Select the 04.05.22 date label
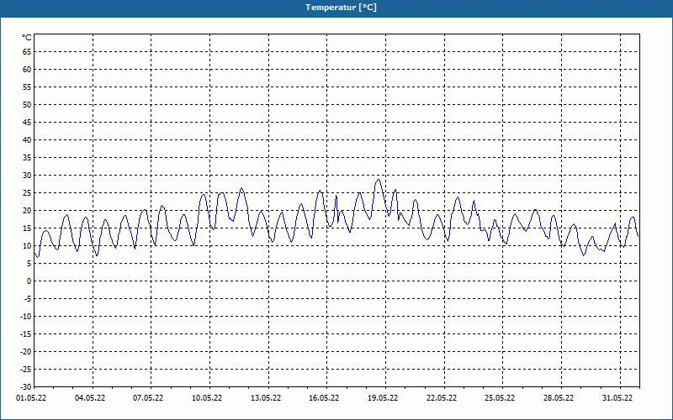This screenshot has height=420, width=673. (x=90, y=398)
